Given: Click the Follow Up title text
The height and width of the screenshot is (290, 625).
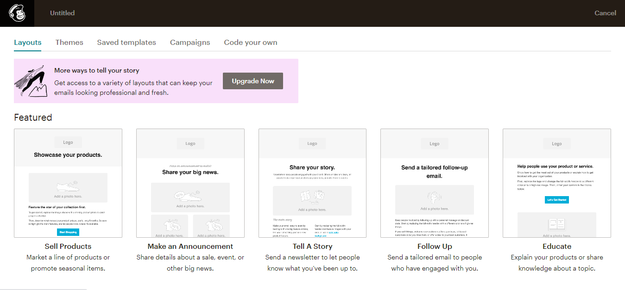Looking at the screenshot, I should 435,246.
